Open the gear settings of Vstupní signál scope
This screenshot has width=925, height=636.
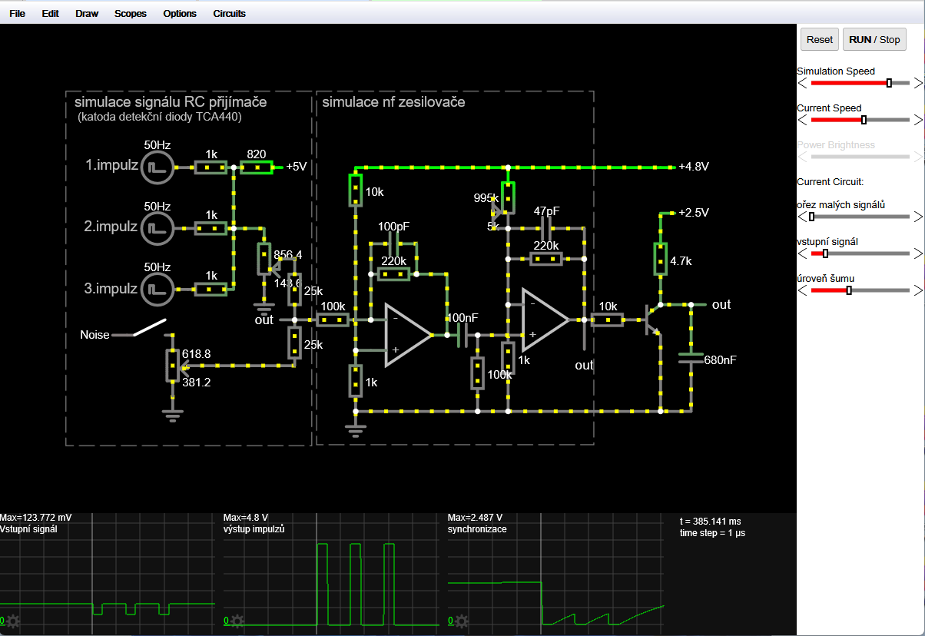tap(13, 621)
